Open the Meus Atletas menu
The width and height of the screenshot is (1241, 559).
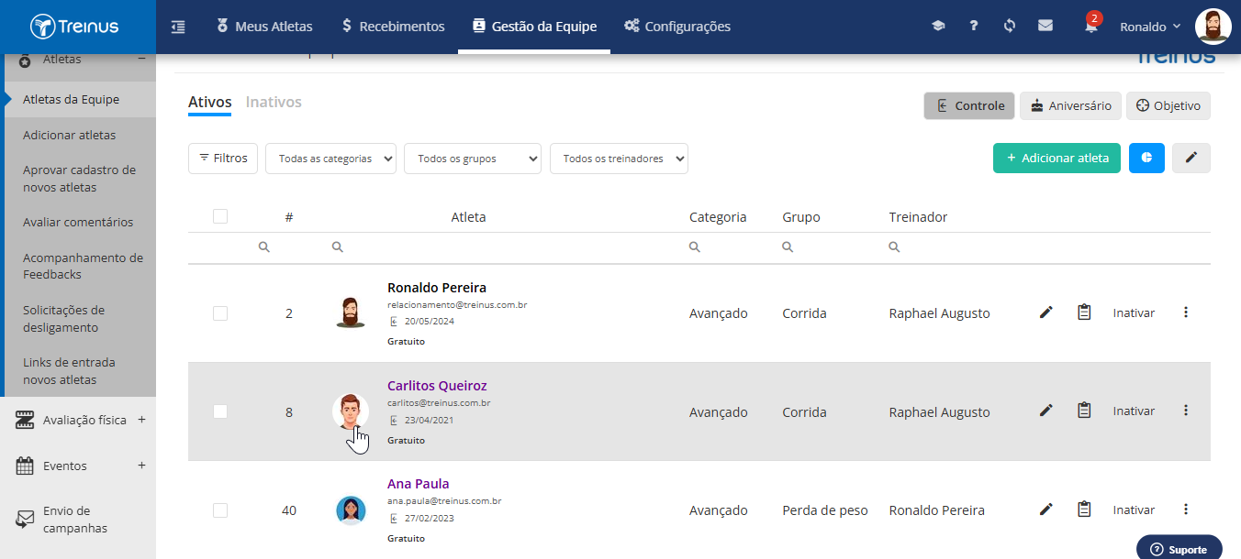click(x=264, y=27)
